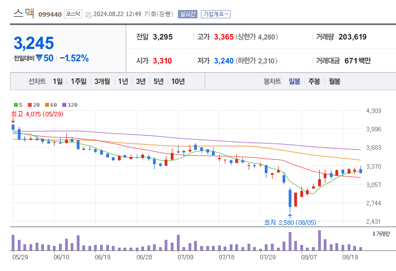Click the 3,683 price axis label
This screenshot has width=396, height=271.
coord(374,147)
